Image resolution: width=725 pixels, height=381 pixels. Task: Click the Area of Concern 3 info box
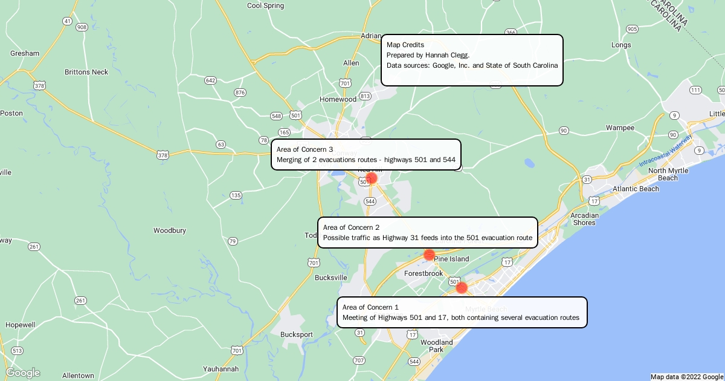pos(366,154)
